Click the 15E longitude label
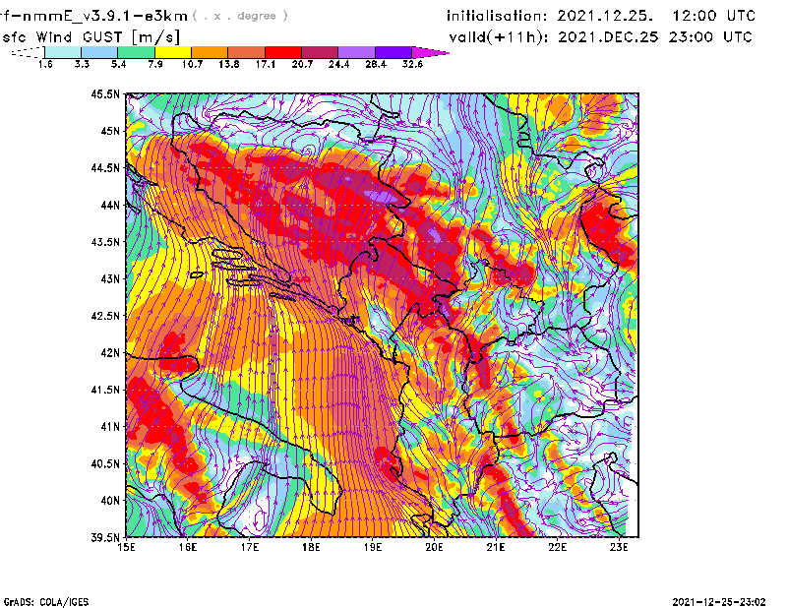This screenshot has width=787, height=608. [x=126, y=547]
